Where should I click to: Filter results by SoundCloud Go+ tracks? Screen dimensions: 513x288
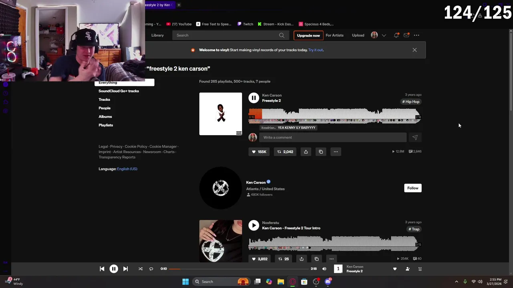pyautogui.click(x=119, y=91)
